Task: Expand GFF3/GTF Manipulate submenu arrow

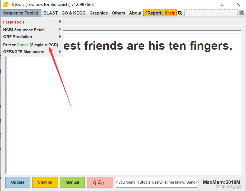Action: click(x=60, y=52)
